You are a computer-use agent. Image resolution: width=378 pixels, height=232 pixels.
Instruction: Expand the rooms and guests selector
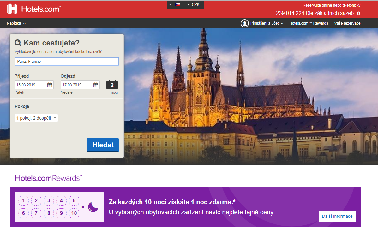pyautogui.click(x=36, y=118)
